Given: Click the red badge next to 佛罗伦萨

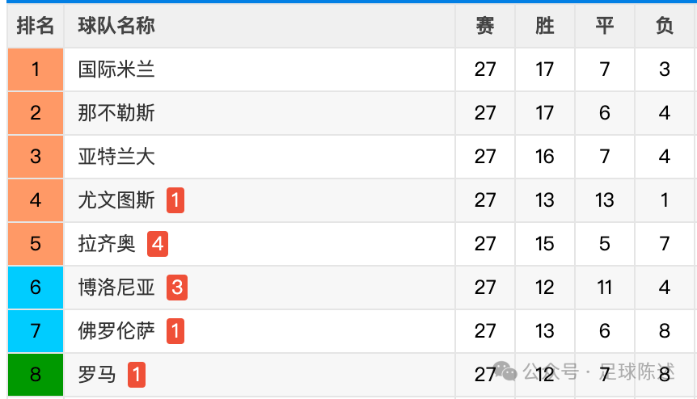Looking at the screenshot, I should tap(175, 331).
